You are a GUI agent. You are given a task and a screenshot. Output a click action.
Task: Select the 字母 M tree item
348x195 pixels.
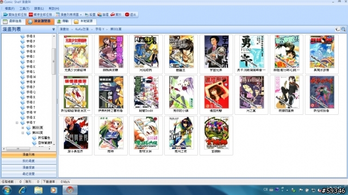pos(31,77)
